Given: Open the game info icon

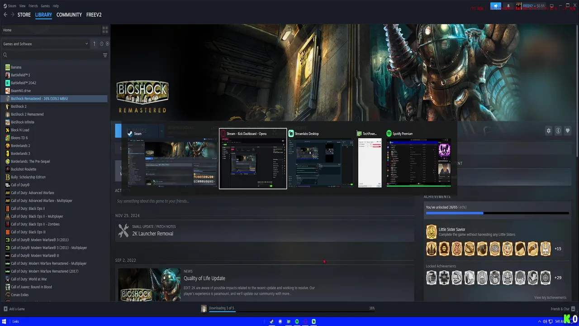Looking at the screenshot, I should tap(558, 131).
